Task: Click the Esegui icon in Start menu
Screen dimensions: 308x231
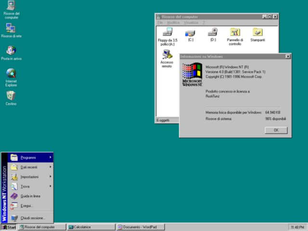Action: tap(14, 205)
